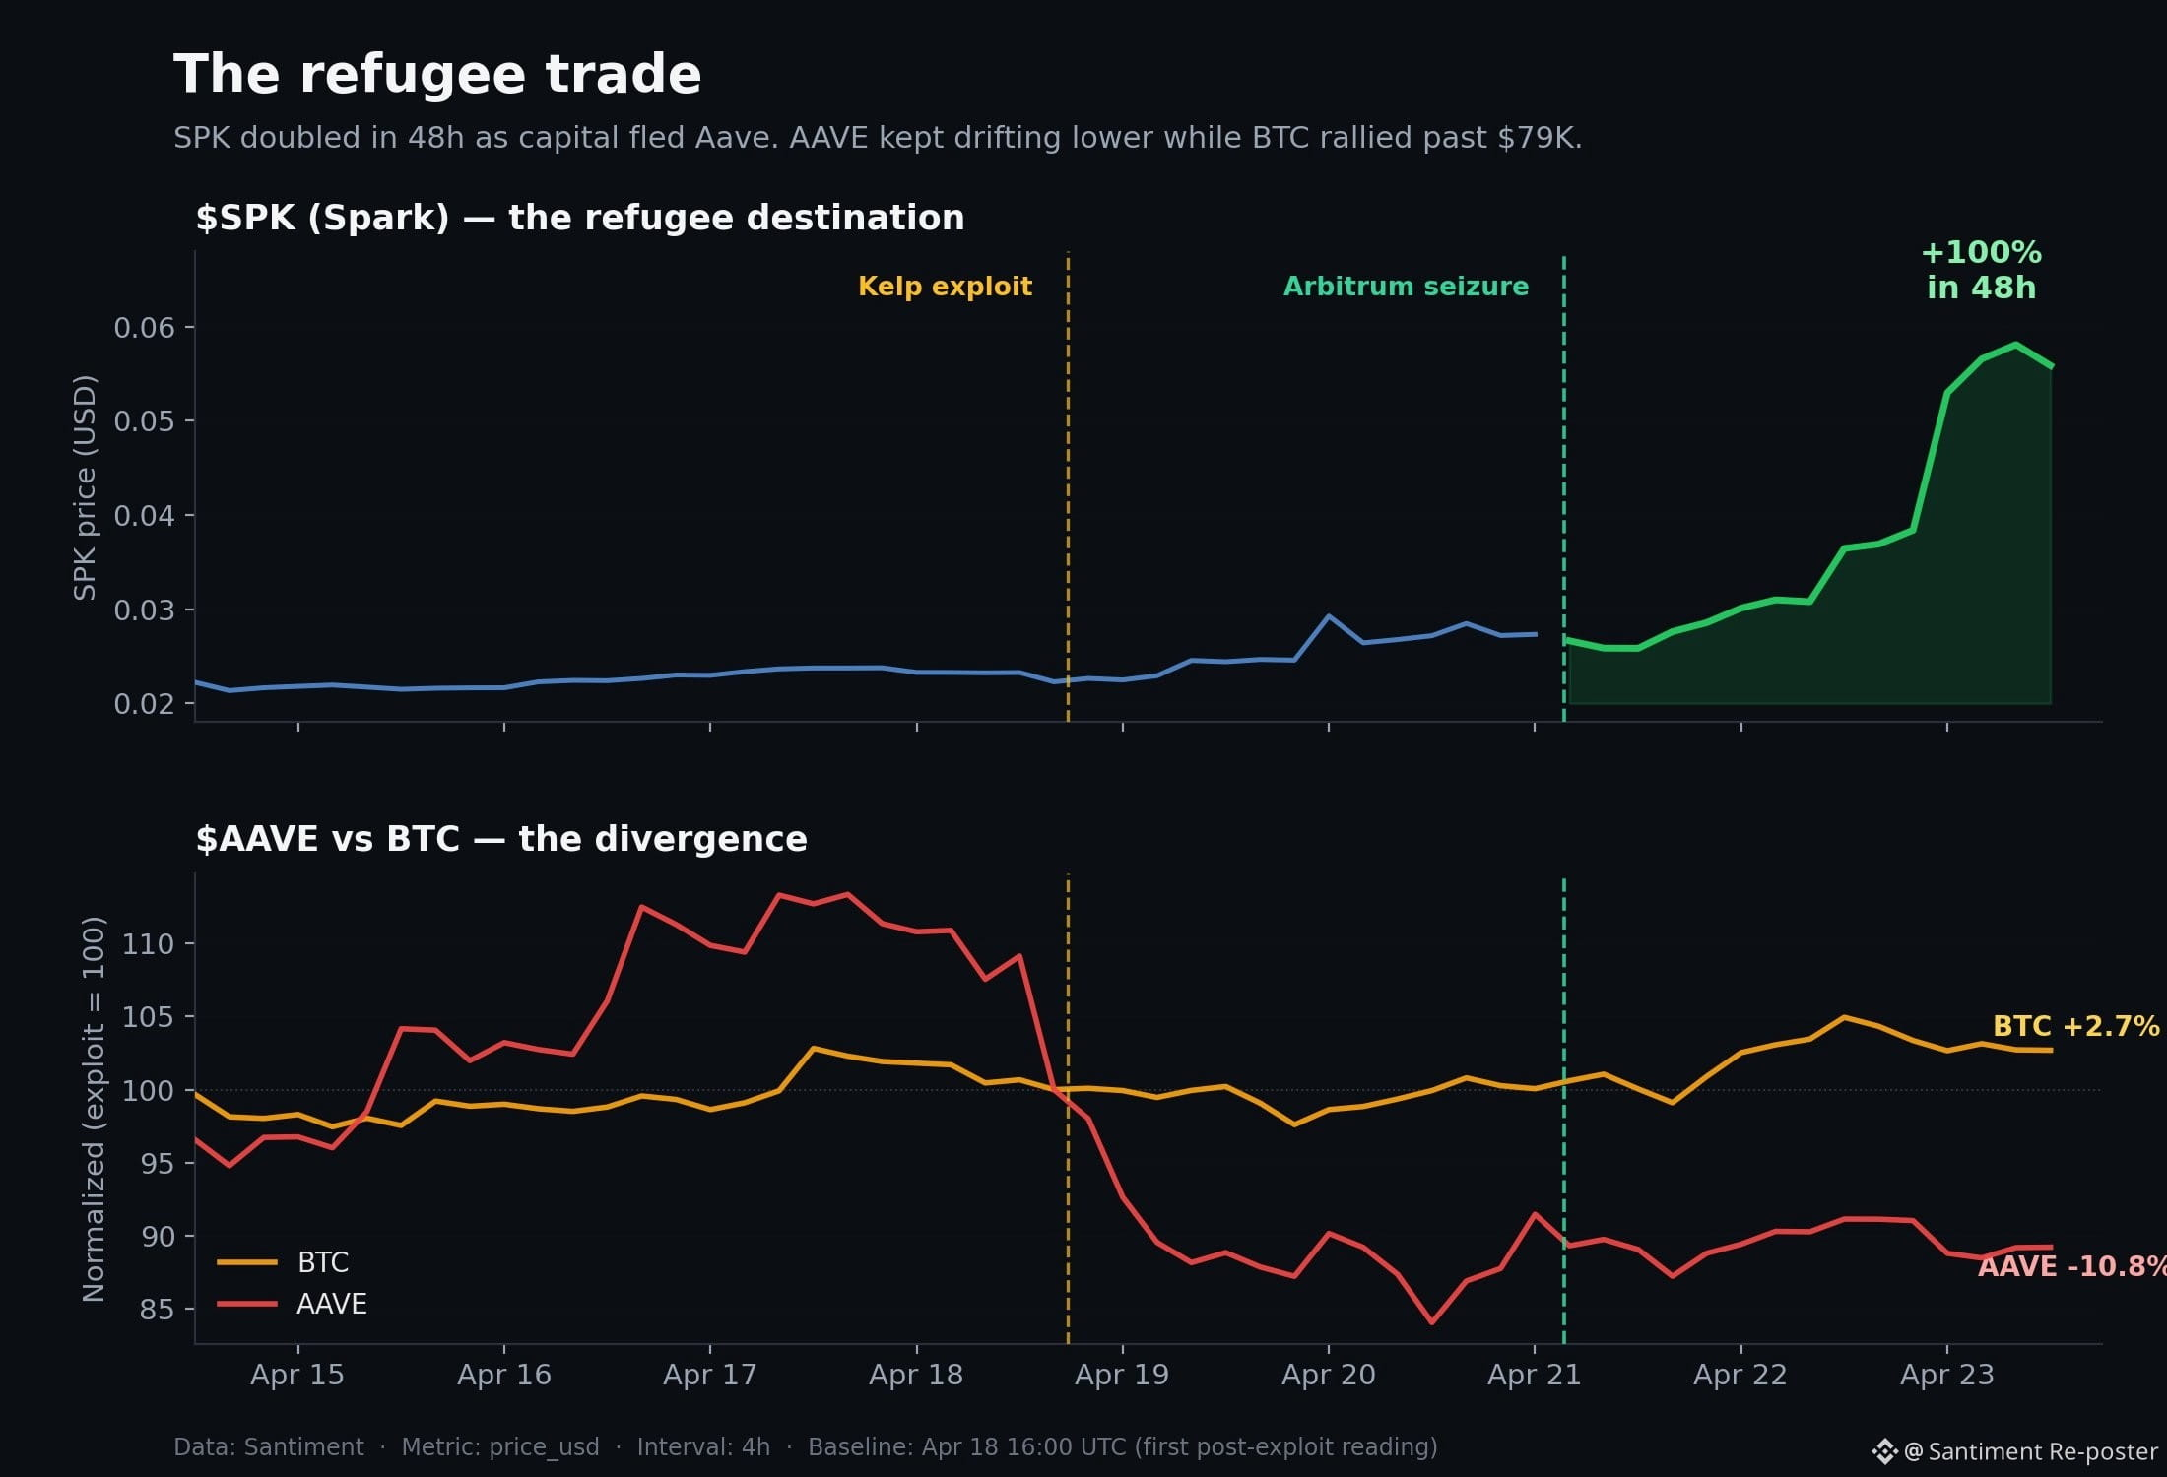Image resolution: width=2167 pixels, height=1477 pixels.
Task: Click the 95 tick on the normalized axis
Action: click(158, 1164)
